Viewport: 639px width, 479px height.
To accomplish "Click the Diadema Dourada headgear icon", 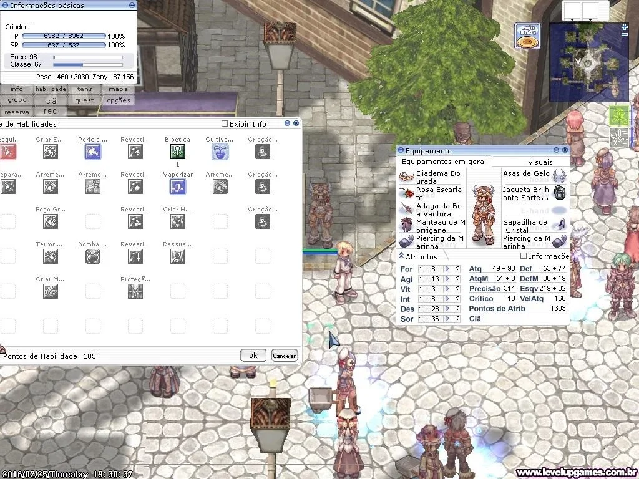I will click(x=407, y=177).
